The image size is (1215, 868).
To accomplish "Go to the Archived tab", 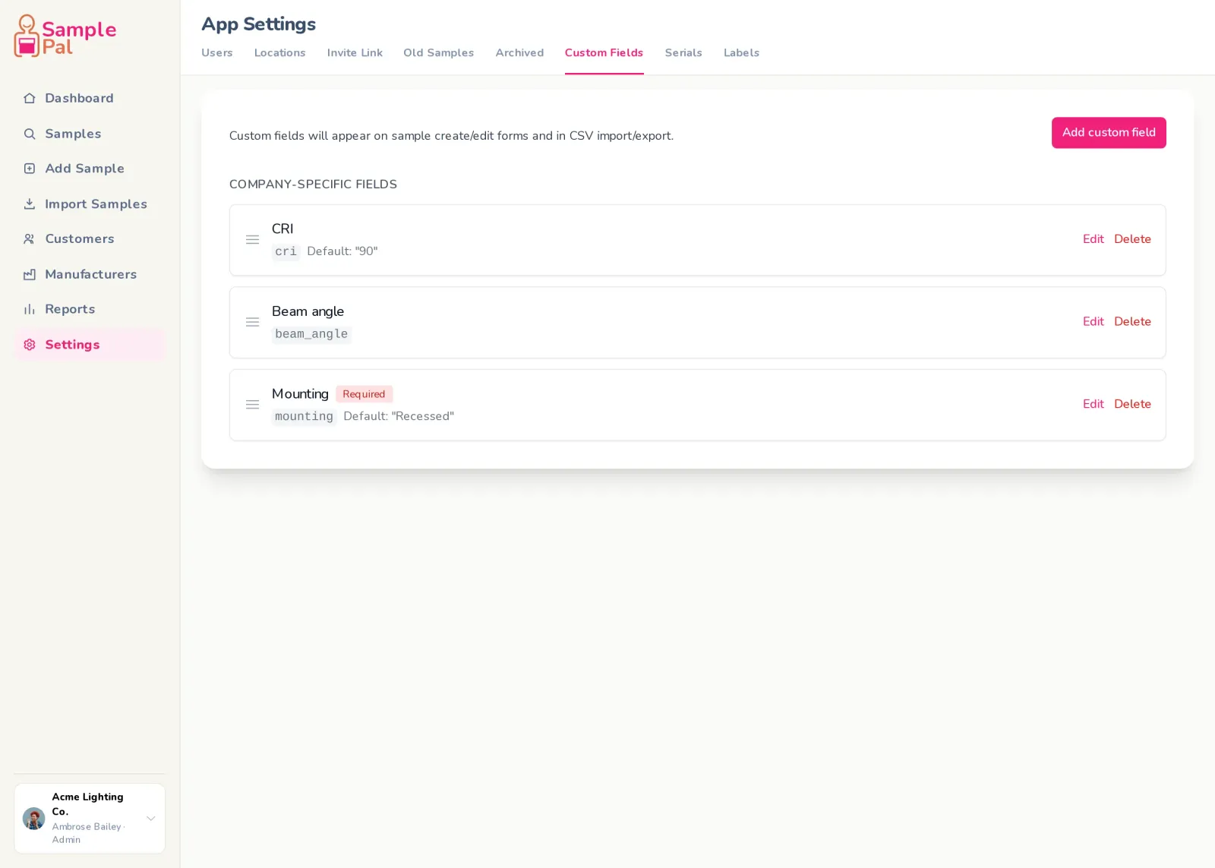I will point(519,52).
